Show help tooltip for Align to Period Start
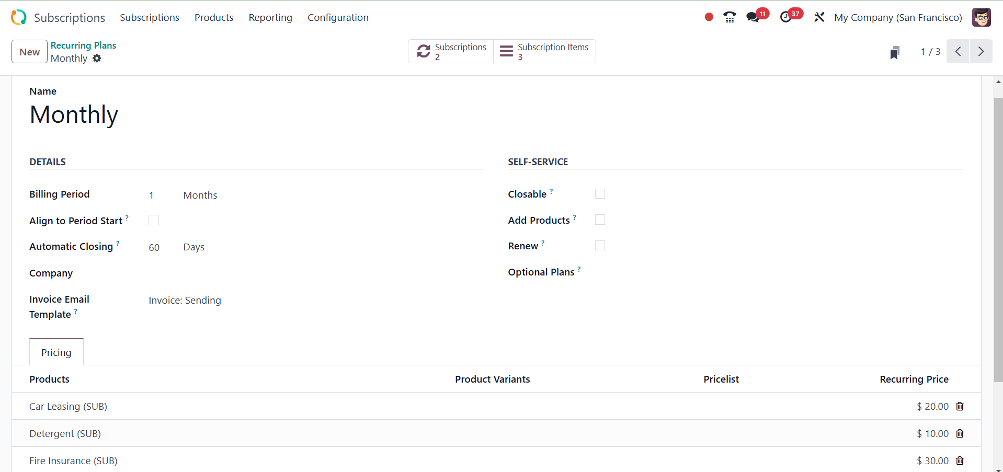 pos(127,217)
